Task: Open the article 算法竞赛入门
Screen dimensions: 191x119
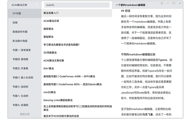Action: click(77, 13)
